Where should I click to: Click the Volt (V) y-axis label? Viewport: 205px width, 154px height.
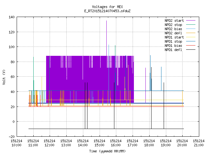click(x=4, y=77)
